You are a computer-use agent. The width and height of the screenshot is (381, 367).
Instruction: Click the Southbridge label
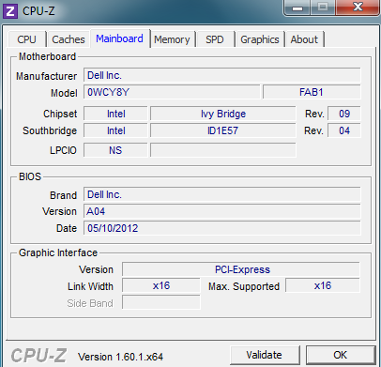[x=50, y=130]
